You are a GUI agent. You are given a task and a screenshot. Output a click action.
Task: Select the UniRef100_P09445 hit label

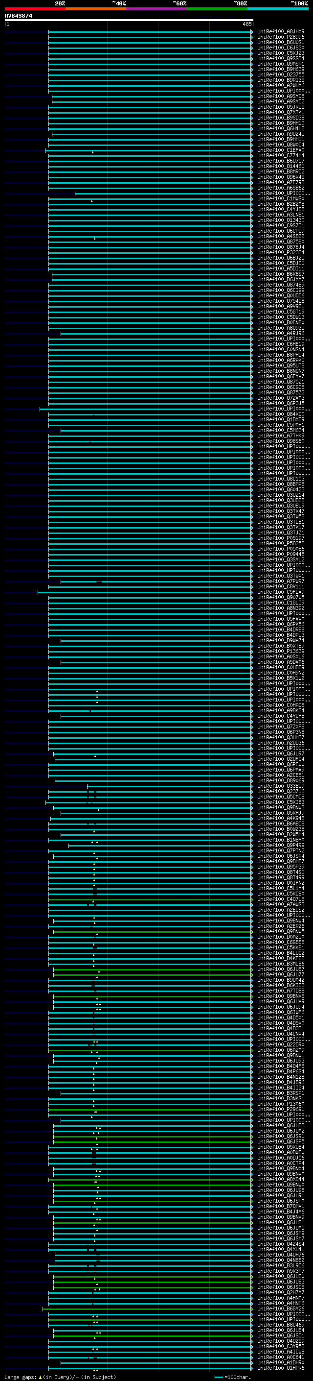click(280, 554)
